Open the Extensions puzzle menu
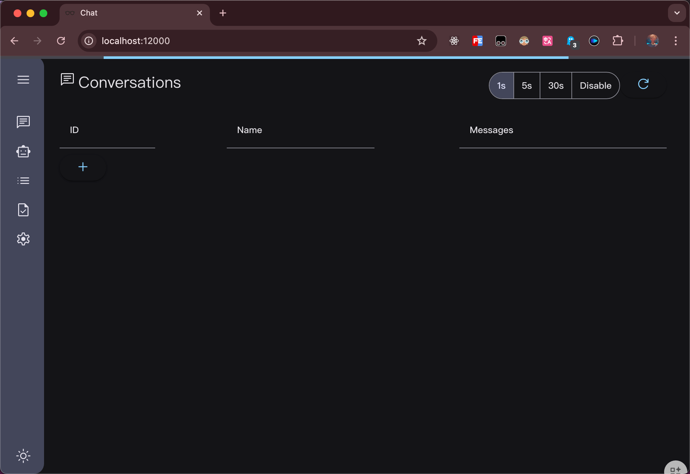 point(617,41)
